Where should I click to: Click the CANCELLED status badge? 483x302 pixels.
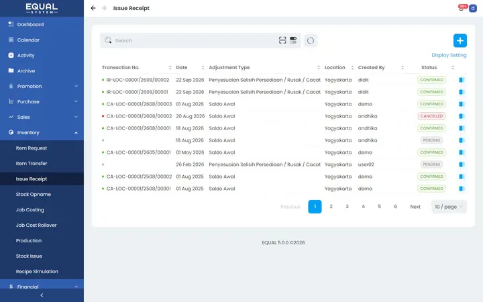coord(431,116)
